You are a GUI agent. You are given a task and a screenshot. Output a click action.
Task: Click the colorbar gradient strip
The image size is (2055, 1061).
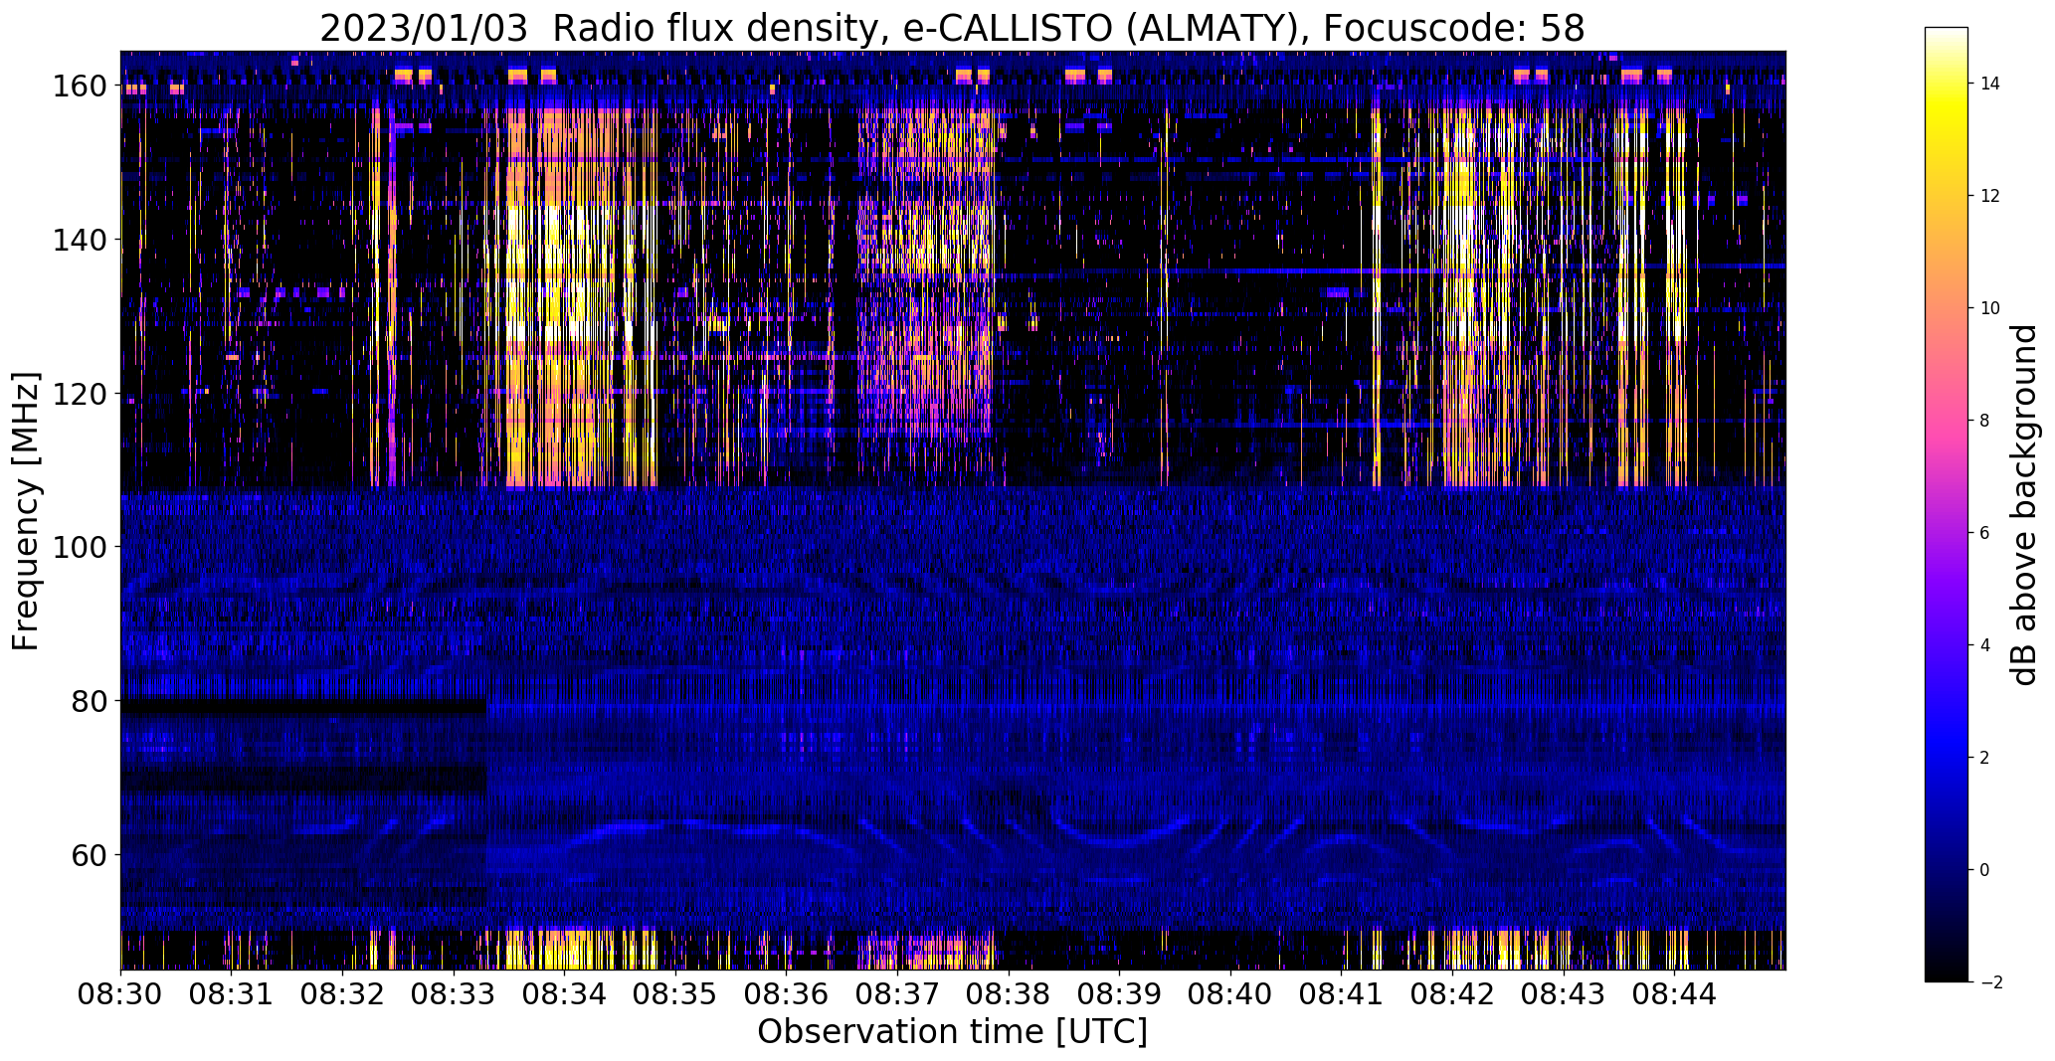(x=1947, y=504)
